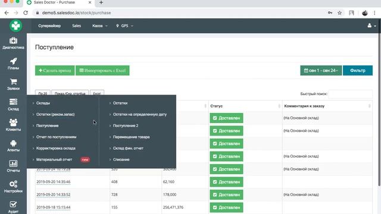The image size is (381, 214).
Task: Focus the Быстрый поиск input field
Action: tap(350, 94)
